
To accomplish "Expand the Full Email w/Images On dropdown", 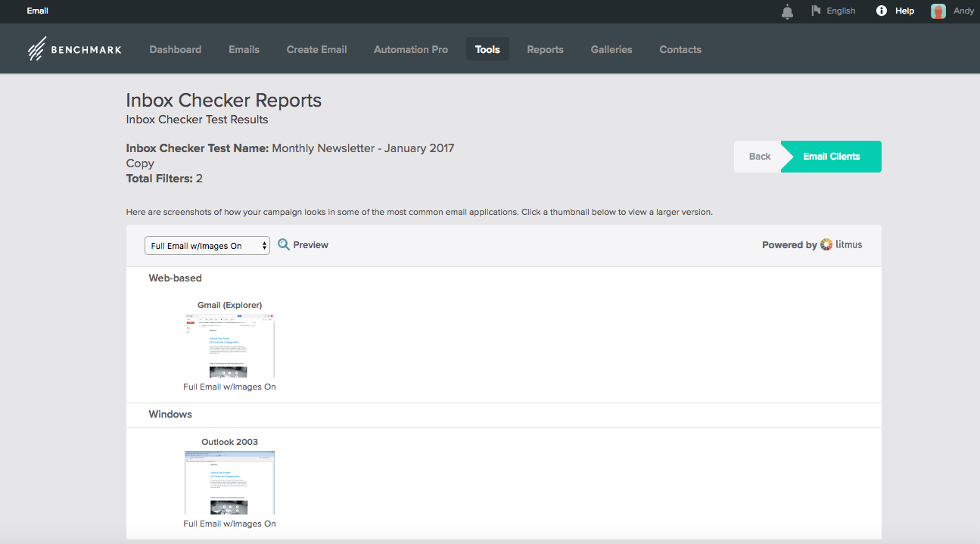I will click(x=207, y=246).
